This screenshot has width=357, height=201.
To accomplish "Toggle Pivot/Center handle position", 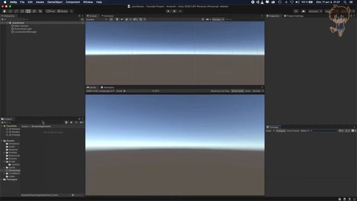I will click(x=51, y=11).
